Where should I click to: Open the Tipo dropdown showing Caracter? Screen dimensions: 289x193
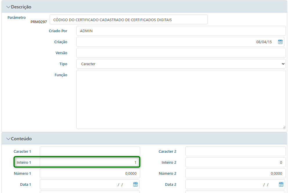(181, 64)
